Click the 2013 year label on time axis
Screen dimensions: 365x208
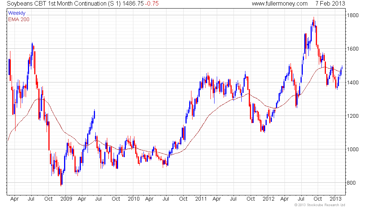[336, 199]
